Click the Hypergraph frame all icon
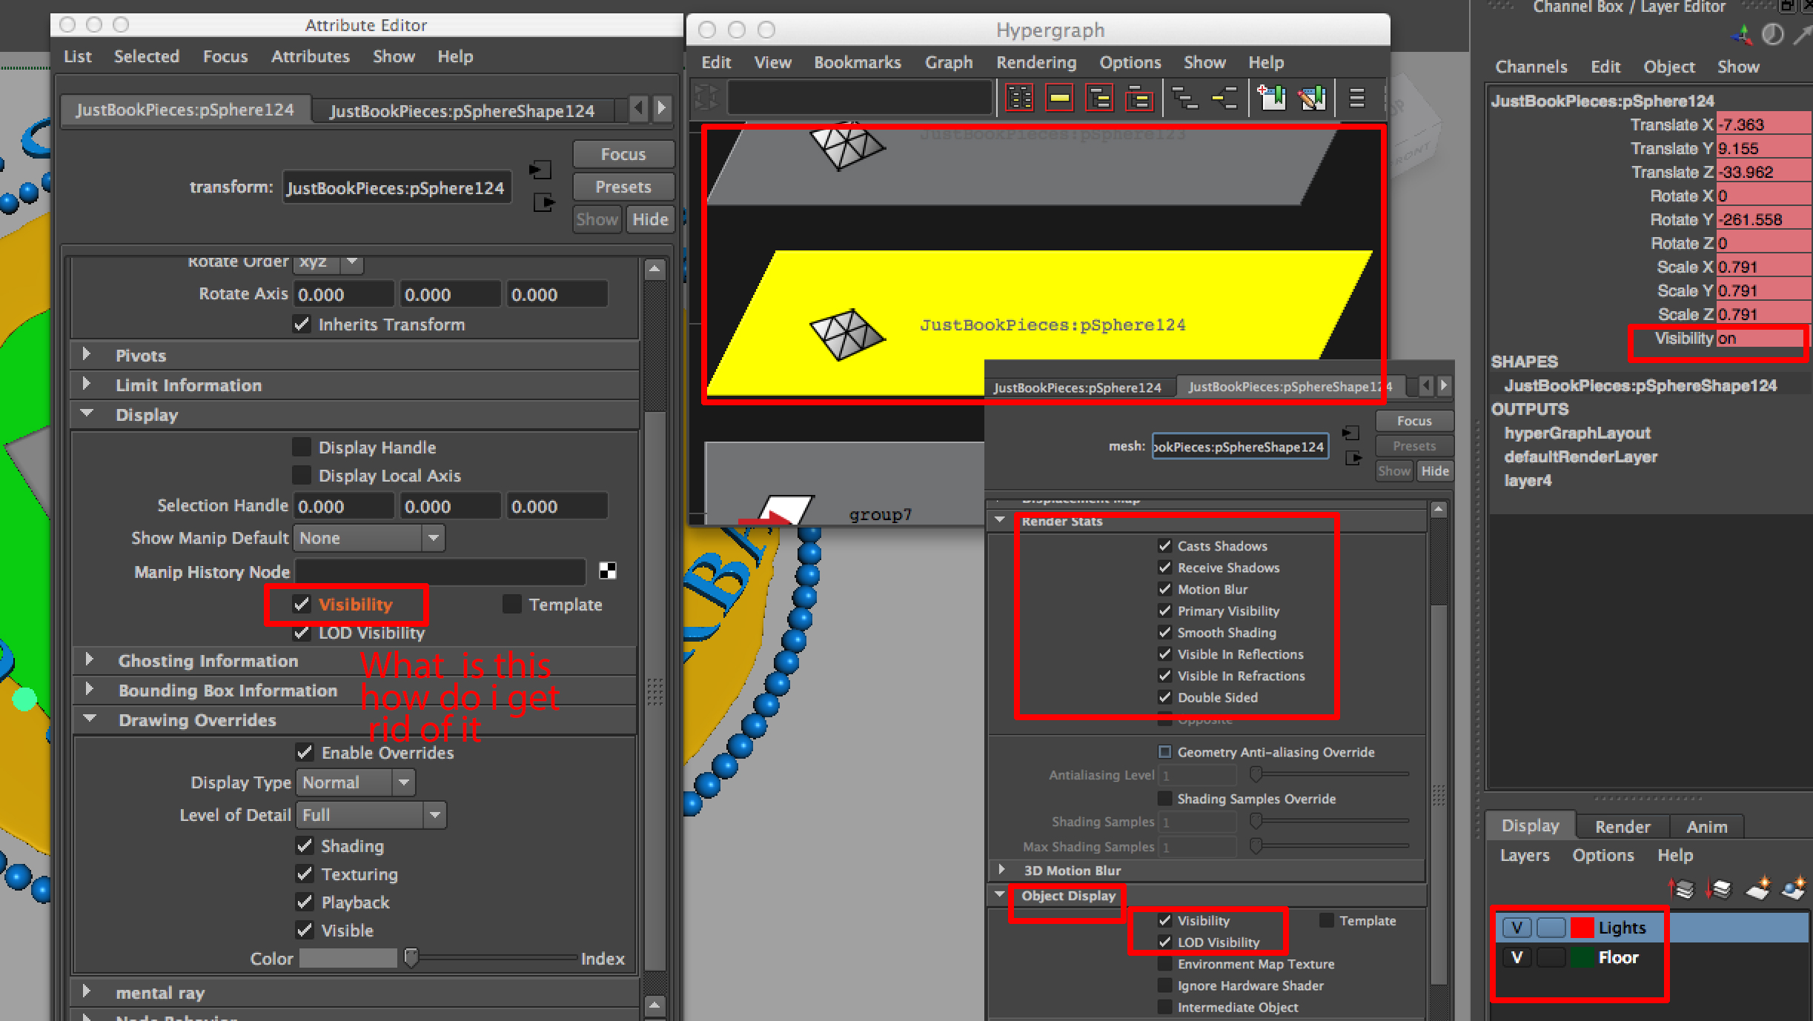 tap(1019, 98)
